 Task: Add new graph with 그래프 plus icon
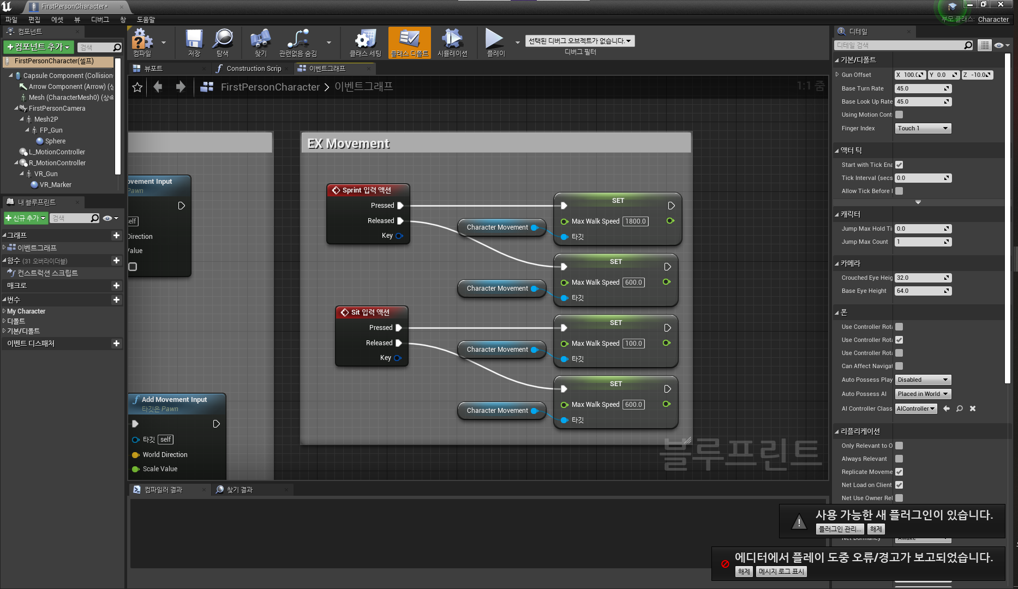116,235
